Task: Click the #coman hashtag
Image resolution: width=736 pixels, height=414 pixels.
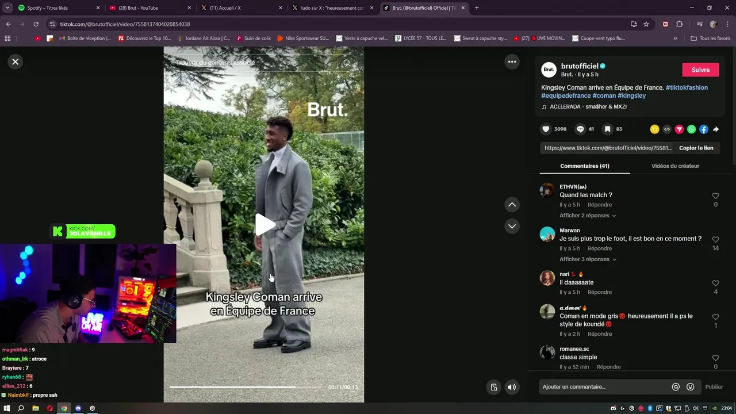Action: [x=604, y=95]
